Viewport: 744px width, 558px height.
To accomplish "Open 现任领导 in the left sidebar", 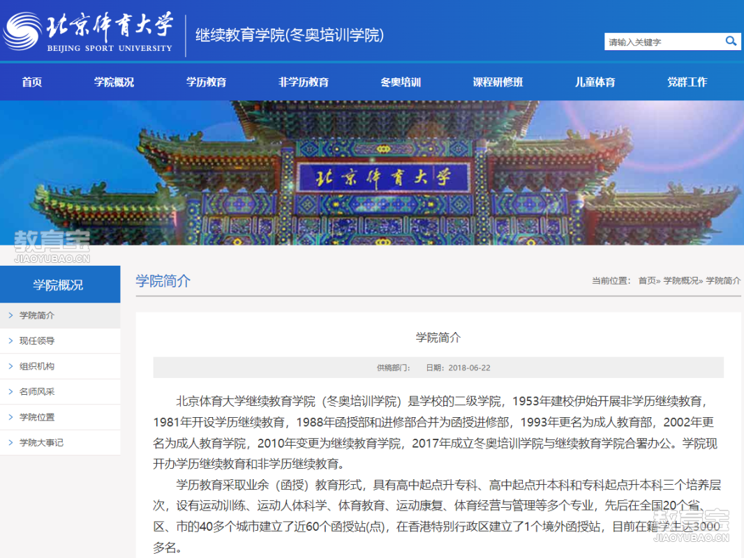I will (60, 341).
